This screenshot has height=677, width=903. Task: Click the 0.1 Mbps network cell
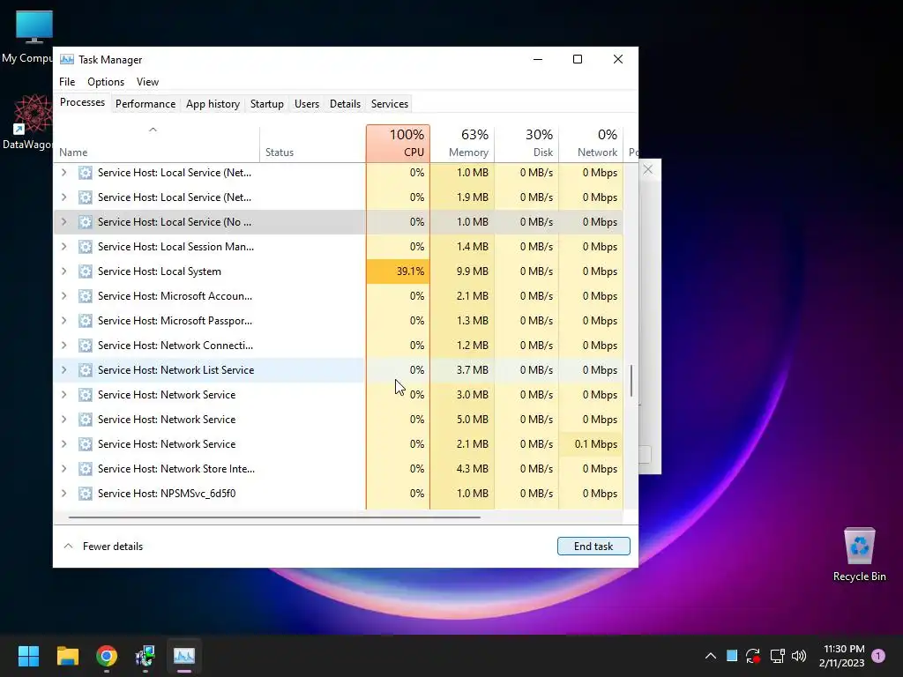click(x=591, y=444)
